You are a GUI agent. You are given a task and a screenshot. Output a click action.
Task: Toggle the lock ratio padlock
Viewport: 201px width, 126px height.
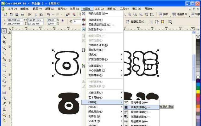[x=62, y=20]
